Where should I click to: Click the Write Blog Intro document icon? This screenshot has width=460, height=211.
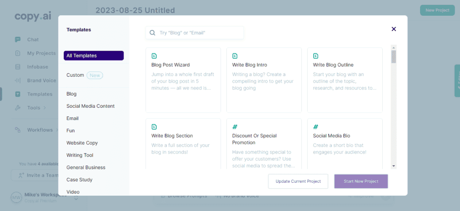(234, 56)
